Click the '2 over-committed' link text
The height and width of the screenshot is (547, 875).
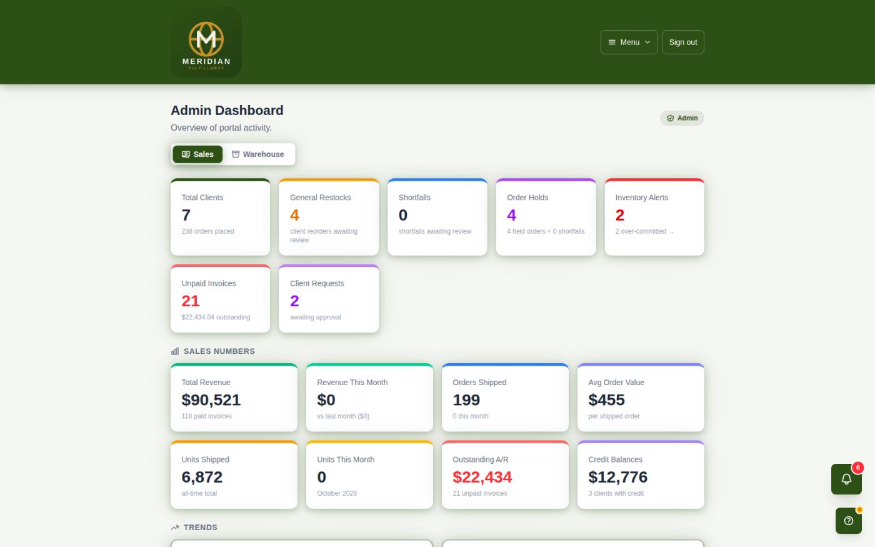coord(644,231)
